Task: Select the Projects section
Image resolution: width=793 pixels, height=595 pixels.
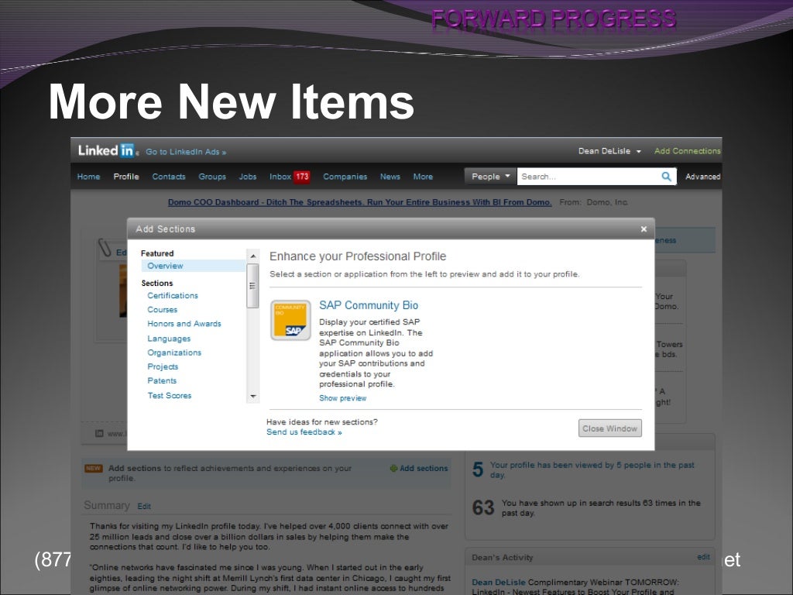Action: pyautogui.click(x=163, y=366)
